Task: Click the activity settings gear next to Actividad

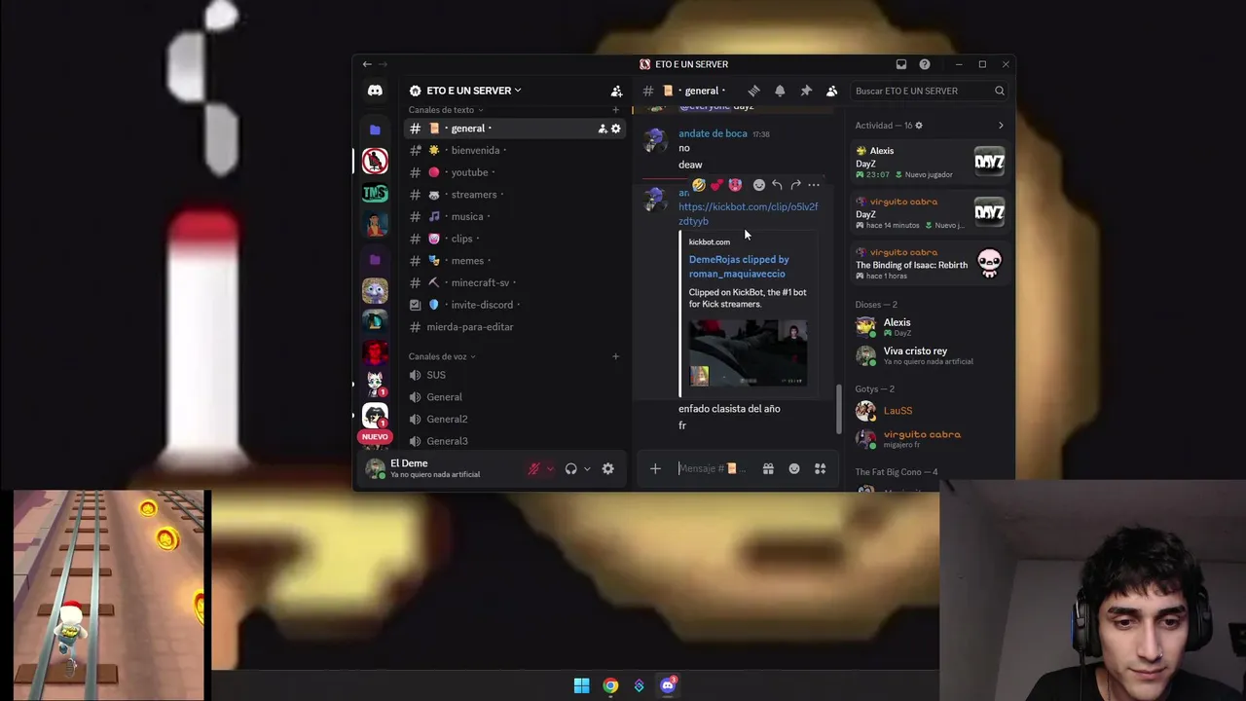Action: pos(918,126)
